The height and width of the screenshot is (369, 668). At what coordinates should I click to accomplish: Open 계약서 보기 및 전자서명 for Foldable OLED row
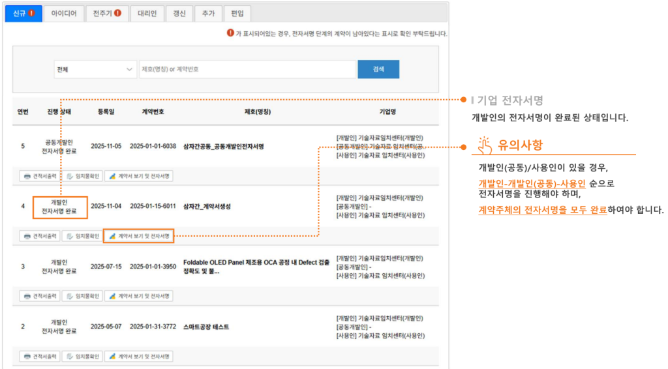pyautogui.click(x=139, y=296)
